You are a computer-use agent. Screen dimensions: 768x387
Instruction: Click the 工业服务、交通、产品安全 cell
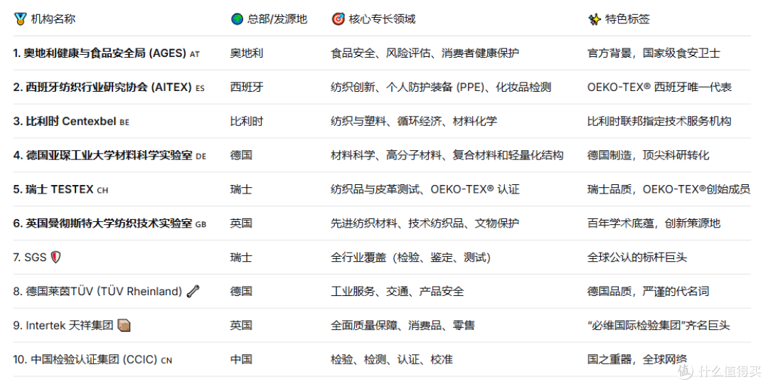click(398, 292)
